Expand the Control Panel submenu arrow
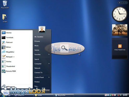 pyautogui.click(x=49, y=77)
